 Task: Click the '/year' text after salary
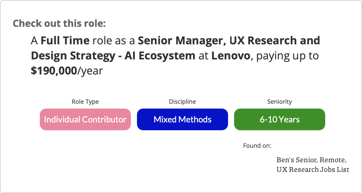pyautogui.click(x=90, y=71)
